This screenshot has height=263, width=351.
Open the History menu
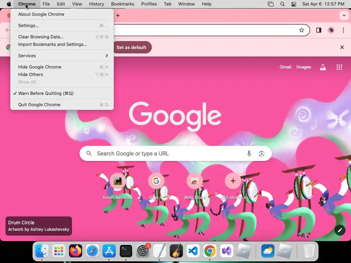[96, 4]
